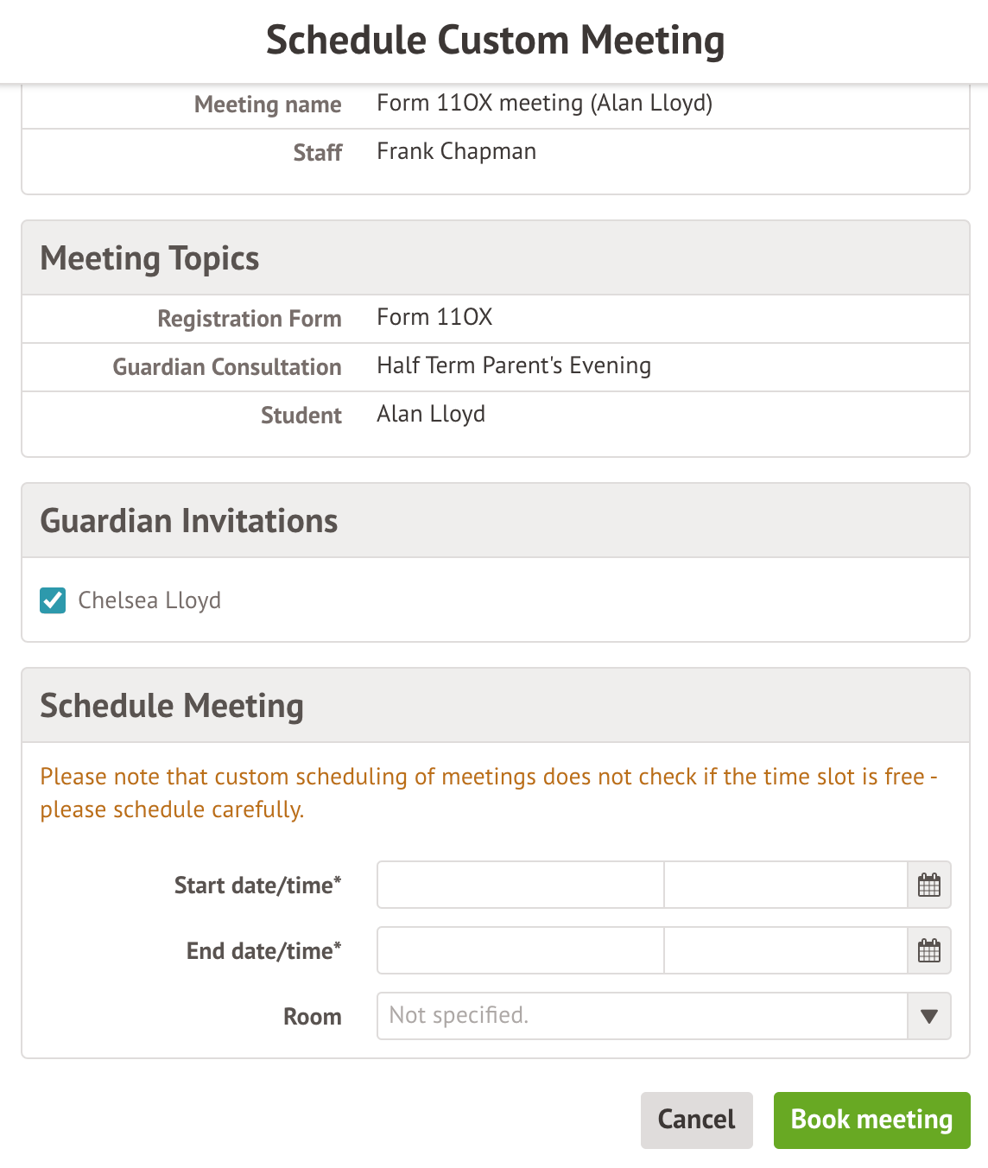Click the Room 'Not specified' combo box
The width and height of the screenshot is (988, 1168).
pos(642,1016)
